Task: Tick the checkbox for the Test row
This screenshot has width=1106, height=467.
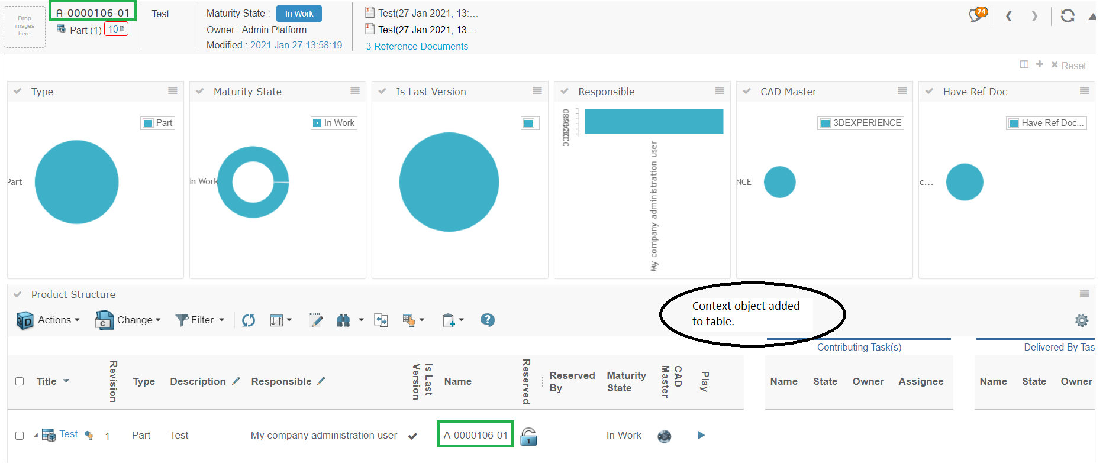Action: [x=20, y=436]
